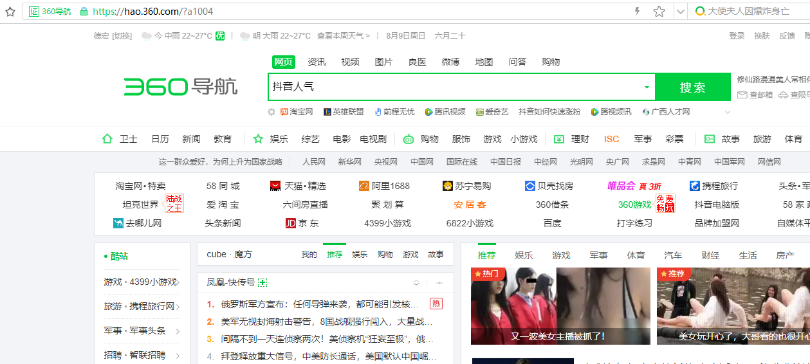This screenshot has width=810, height=364.
Task: Click the bookmark star icon left of address bar
Action: point(10,12)
